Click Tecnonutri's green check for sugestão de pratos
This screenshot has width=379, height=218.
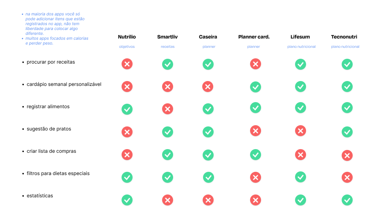click(x=347, y=132)
